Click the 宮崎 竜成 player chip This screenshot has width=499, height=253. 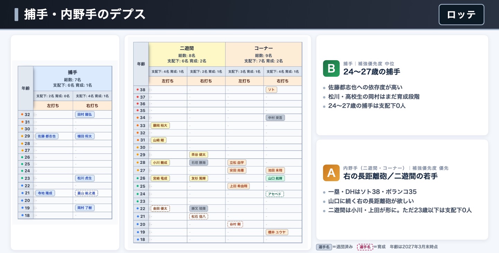tap(160, 178)
